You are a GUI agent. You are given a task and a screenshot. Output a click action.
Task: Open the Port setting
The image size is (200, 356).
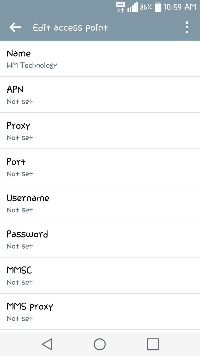pyautogui.click(x=100, y=167)
